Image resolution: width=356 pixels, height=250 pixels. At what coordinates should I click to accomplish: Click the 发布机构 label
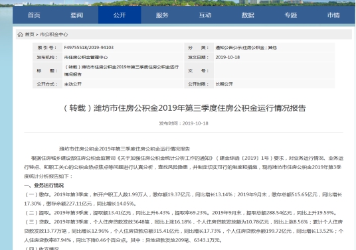(47, 57)
